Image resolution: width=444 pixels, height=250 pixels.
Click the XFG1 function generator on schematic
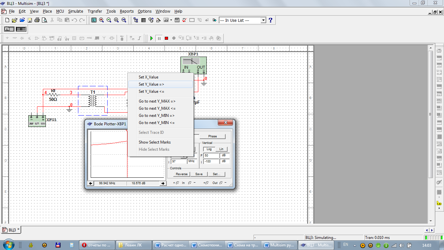[x=37, y=121]
